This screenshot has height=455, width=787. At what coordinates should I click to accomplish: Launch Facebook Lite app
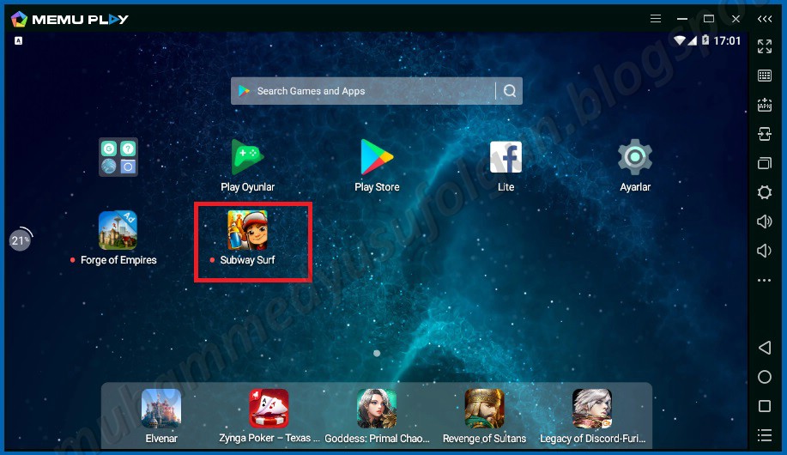[x=506, y=157]
